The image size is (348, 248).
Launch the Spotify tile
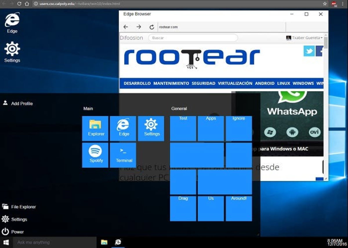coord(95,155)
